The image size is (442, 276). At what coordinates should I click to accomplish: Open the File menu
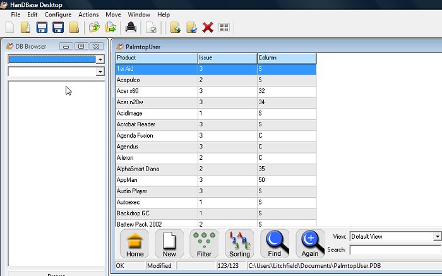pyautogui.click(x=16, y=15)
